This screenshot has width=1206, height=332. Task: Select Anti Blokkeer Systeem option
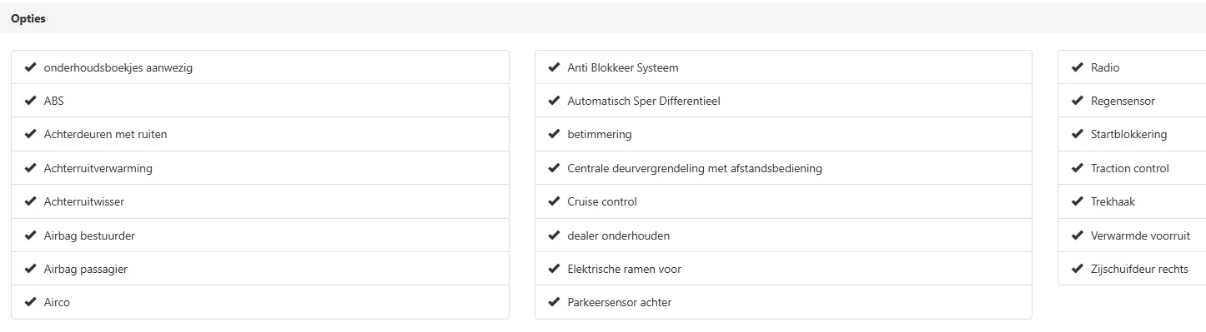[x=783, y=67]
